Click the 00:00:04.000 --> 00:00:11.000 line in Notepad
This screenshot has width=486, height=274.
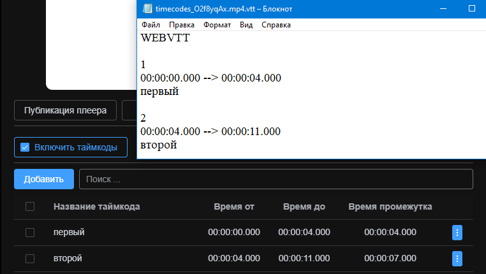point(210,131)
